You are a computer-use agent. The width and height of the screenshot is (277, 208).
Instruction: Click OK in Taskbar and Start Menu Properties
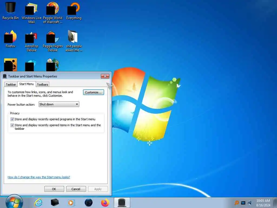point(54,189)
